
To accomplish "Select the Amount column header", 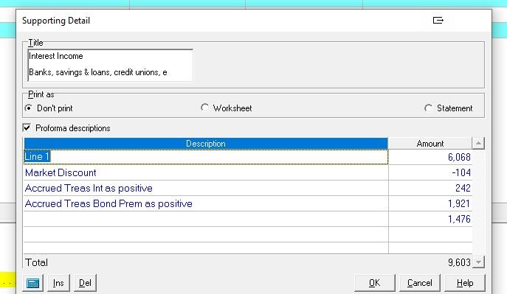I will point(430,144).
